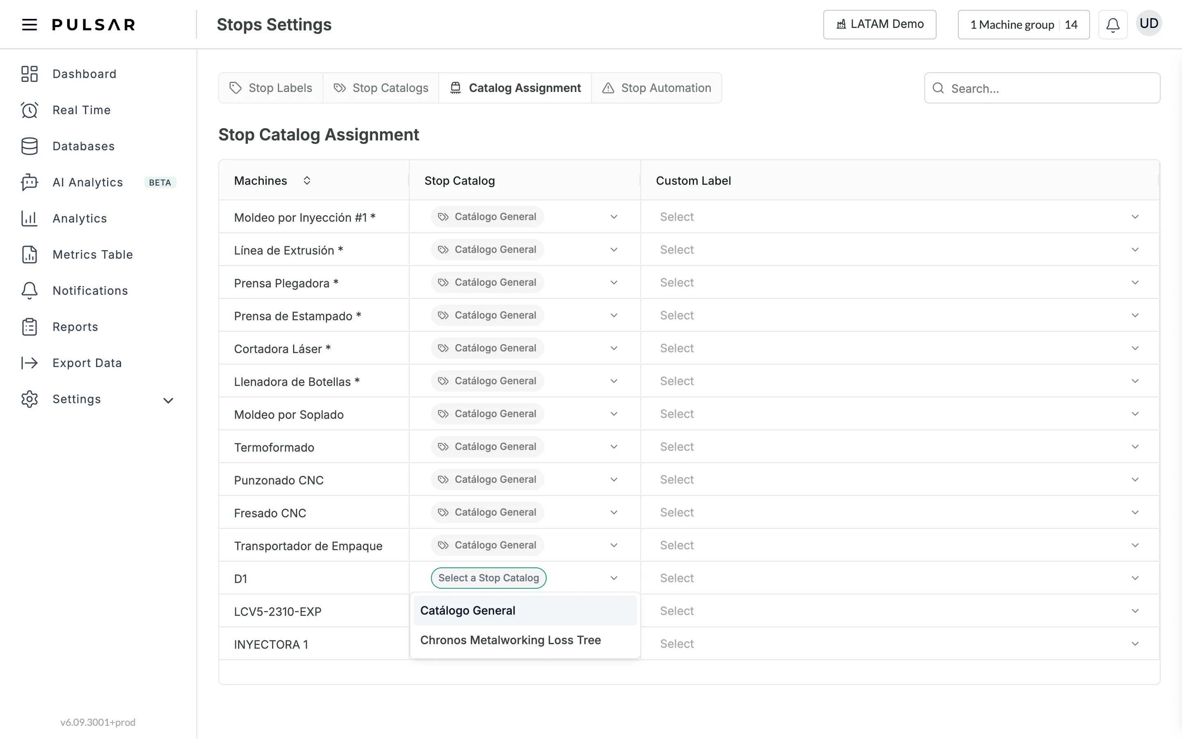
Task: Click the INYECTORA 1 machine name
Action: [271, 644]
